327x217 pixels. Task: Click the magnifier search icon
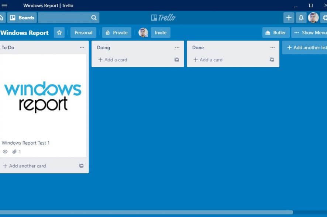[x=94, y=18]
